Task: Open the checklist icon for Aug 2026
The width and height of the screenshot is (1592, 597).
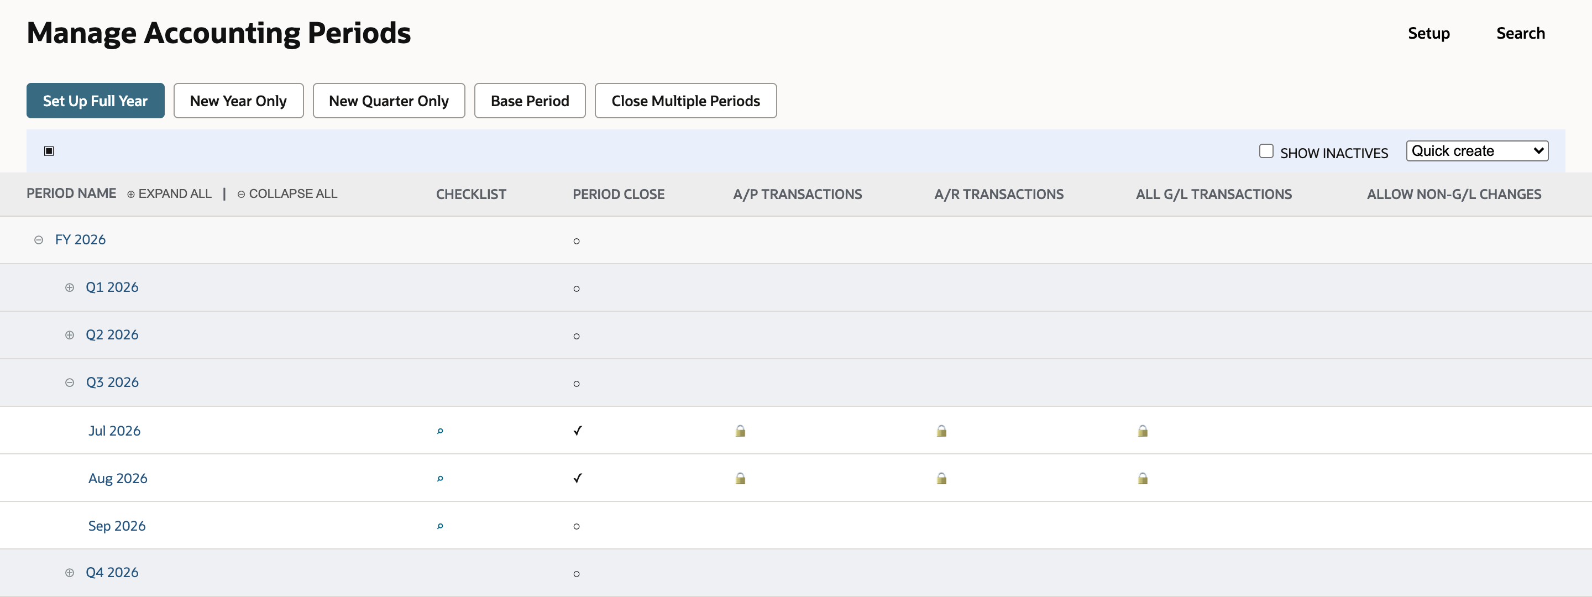Action: (x=440, y=478)
